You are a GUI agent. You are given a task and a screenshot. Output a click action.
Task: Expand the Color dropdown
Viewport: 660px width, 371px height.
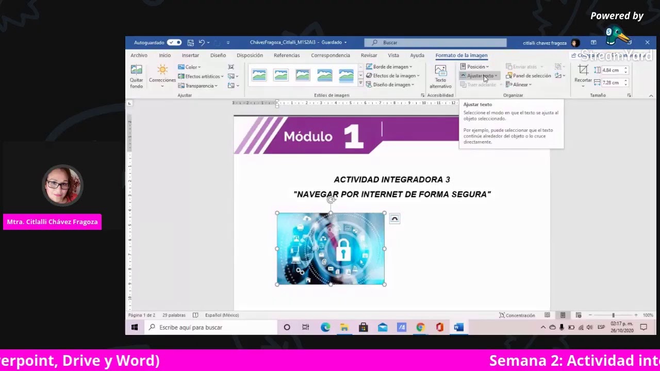coord(189,67)
